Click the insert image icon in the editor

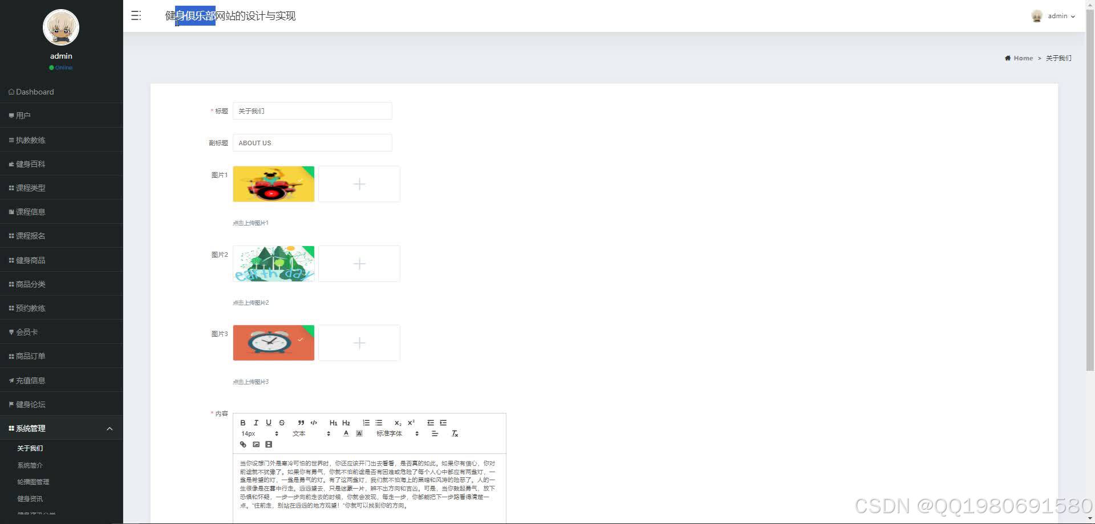pyautogui.click(x=255, y=445)
